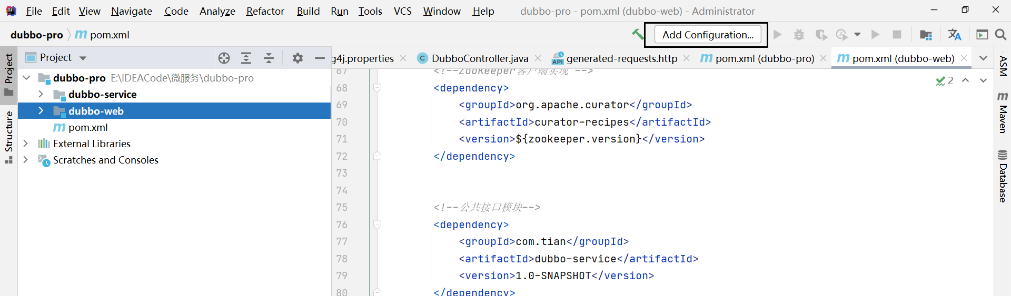Image resolution: width=1011 pixels, height=296 pixels.
Task: Click dubbo-pro breadcrumb in navigation bar
Action: 36,35
